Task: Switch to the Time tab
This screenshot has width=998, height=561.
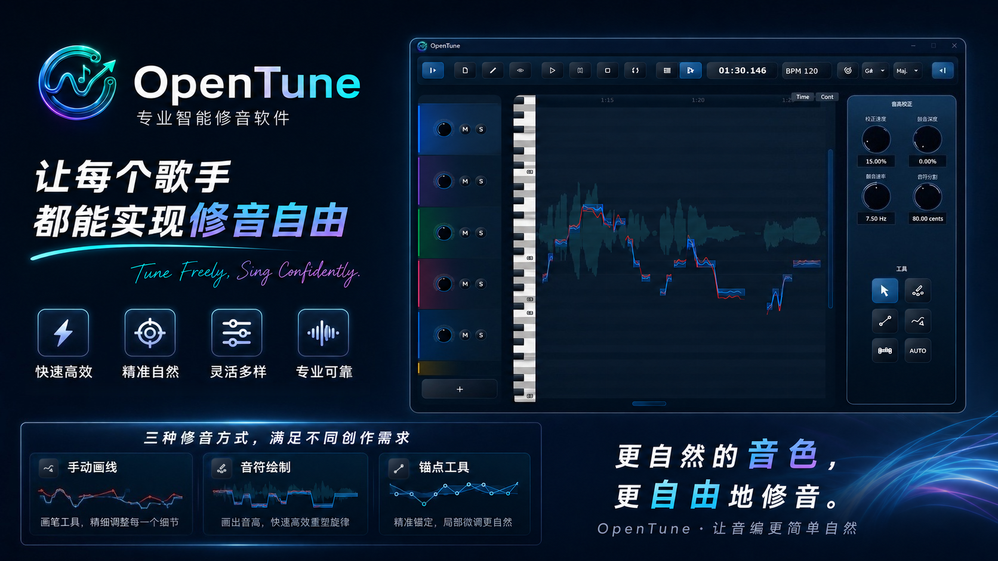Action: click(803, 97)
